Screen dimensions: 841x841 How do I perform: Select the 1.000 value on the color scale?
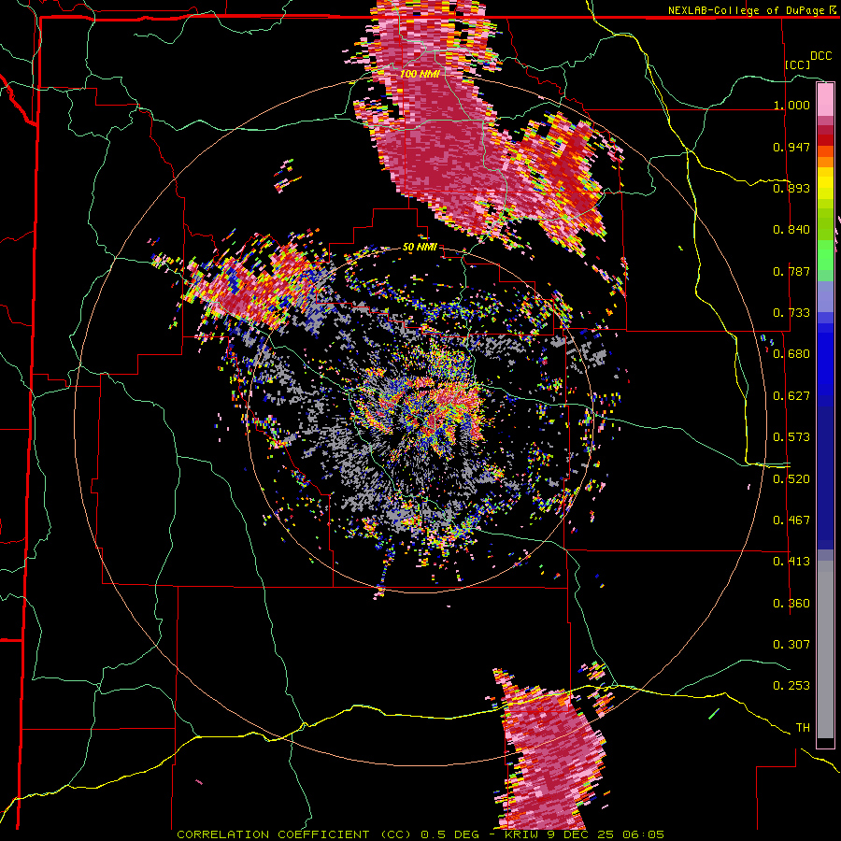(791, 105)
